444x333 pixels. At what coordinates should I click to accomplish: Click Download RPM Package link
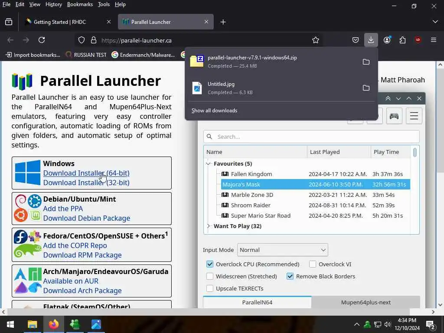[x=82, y=255]
